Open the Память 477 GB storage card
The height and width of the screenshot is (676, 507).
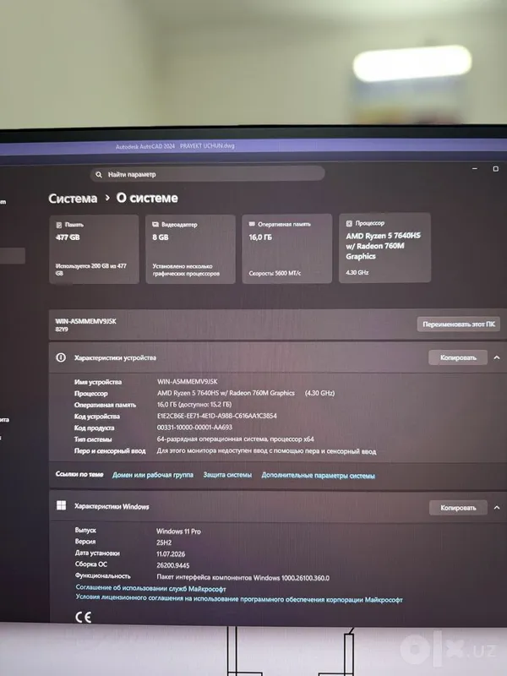pos(94,249)
